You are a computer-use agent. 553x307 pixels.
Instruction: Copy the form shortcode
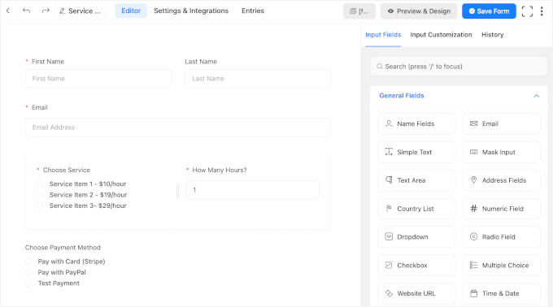[359, 11]
